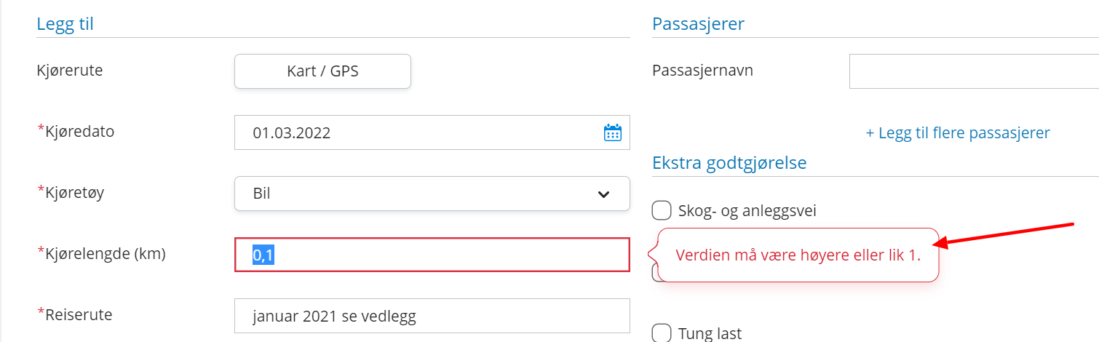Viewport: 1099px width, 342px height.
Task: Enable the Skog- og anleggsvei checkbox
Action: tap(661, 211)
